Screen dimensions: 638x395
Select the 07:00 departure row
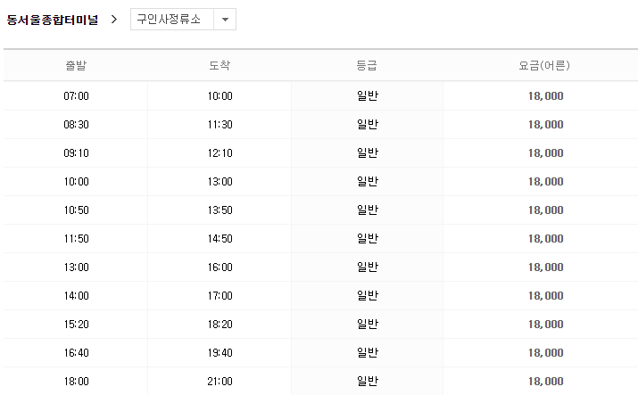(x=320, y=96)
